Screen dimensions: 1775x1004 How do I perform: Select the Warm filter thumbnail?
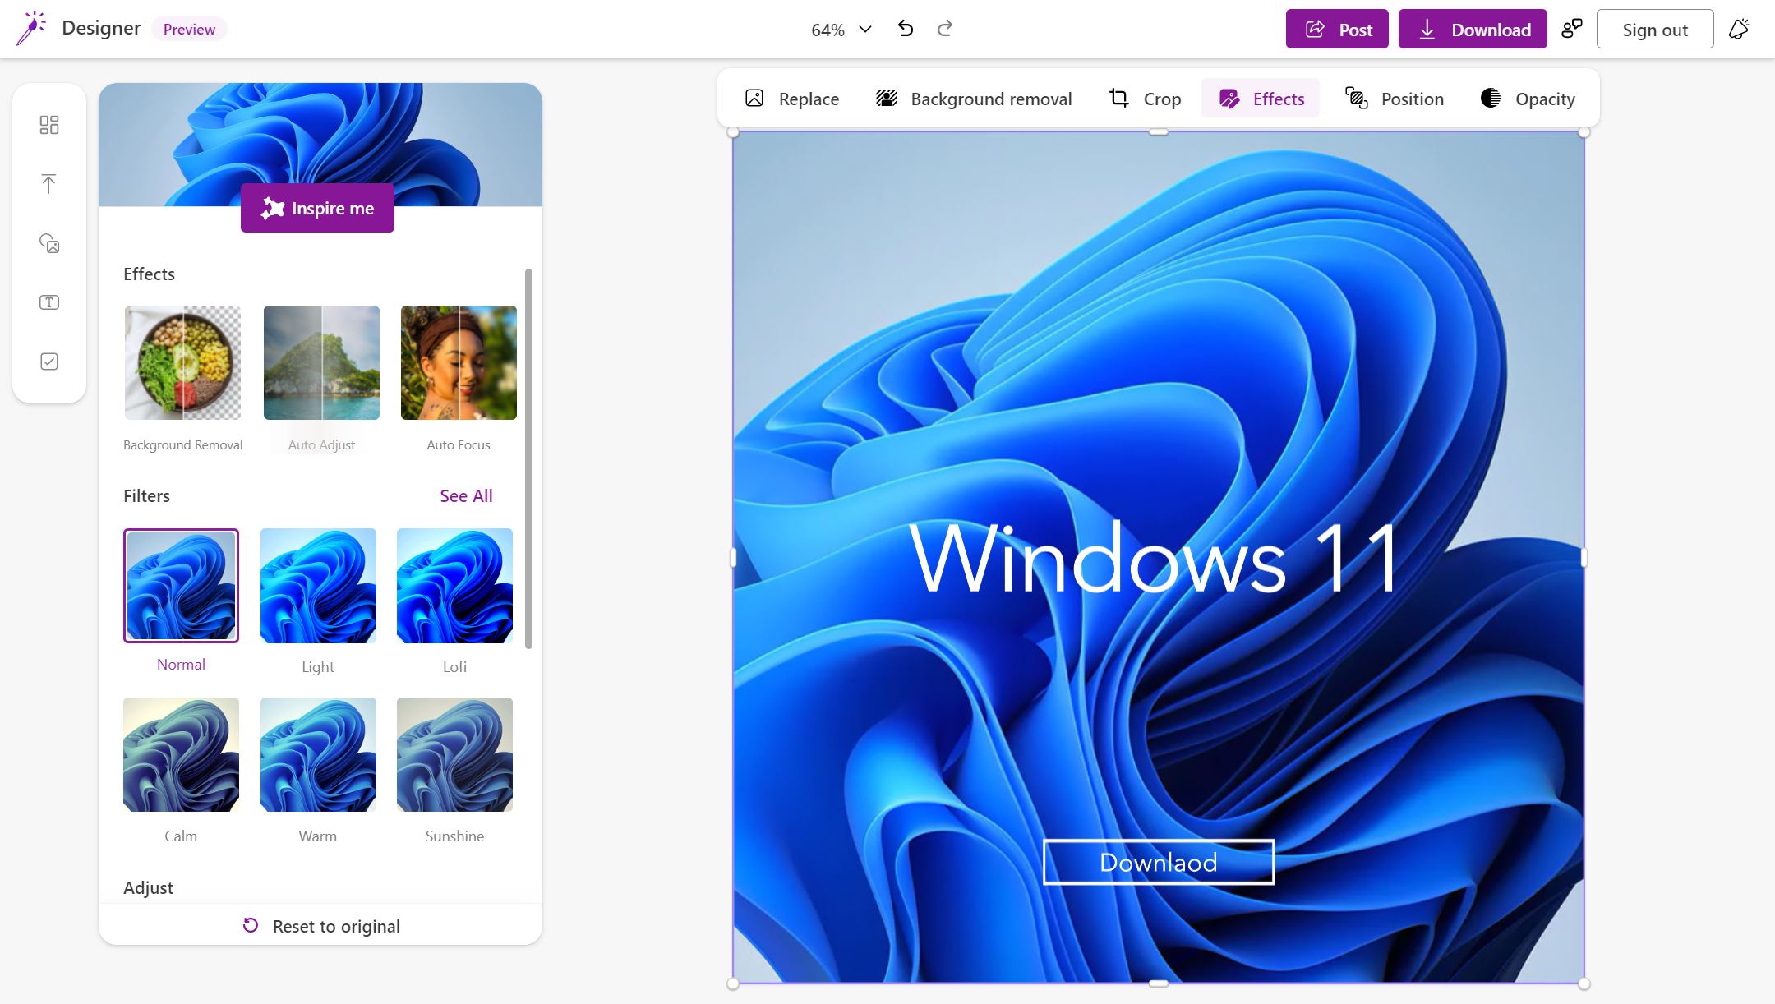tap(318, 754)
